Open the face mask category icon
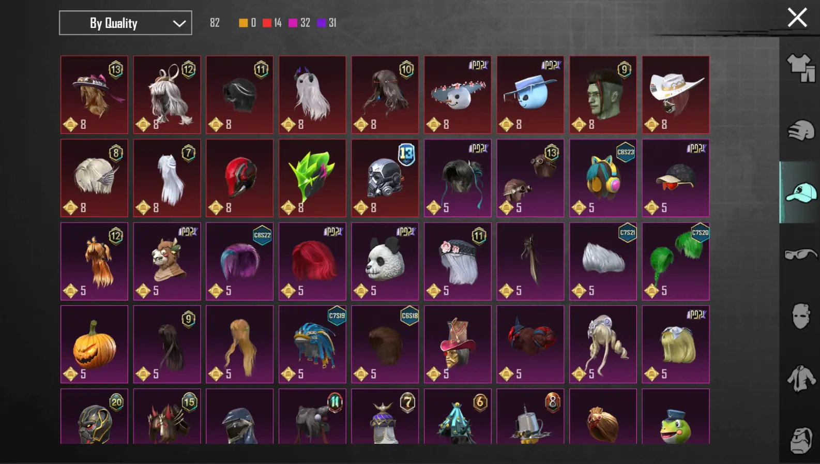Screen dimensions: 820x464 click(800, 316)
